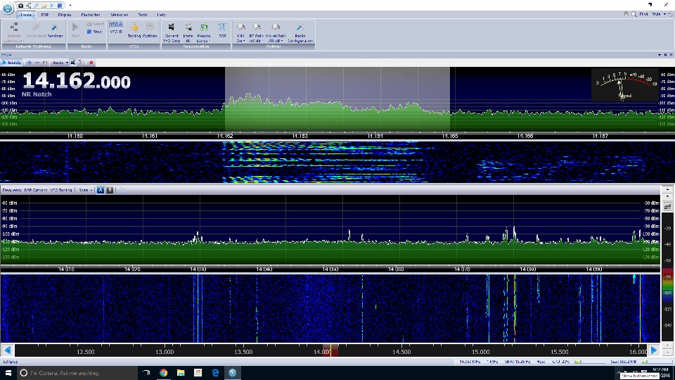The height and width of the screenshot is (380, 675).
Task: Open the Span dropdown
Action: coord(85,190)
